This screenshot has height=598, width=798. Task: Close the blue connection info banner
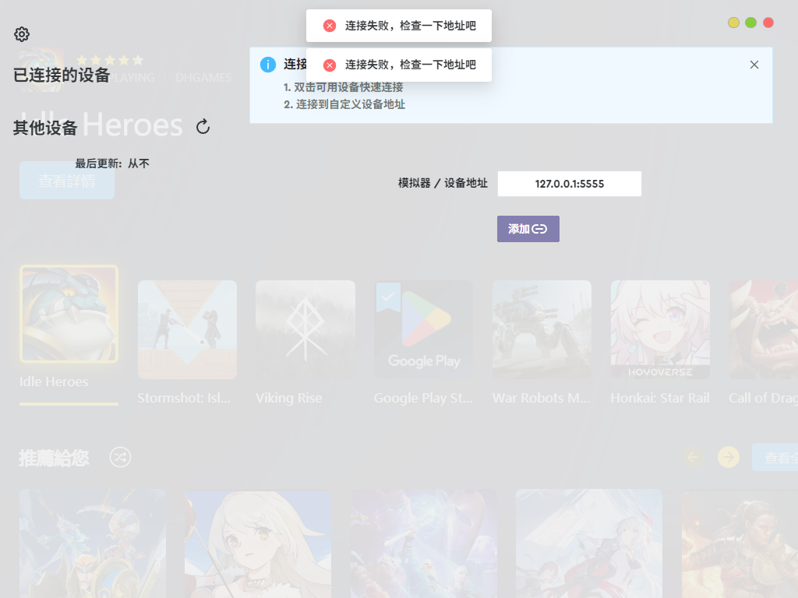754,65
